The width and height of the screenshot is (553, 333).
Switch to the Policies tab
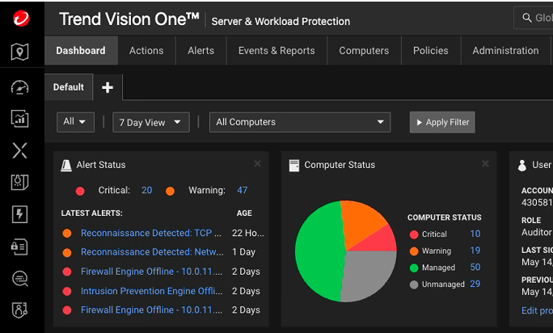[x=430, y=50]
